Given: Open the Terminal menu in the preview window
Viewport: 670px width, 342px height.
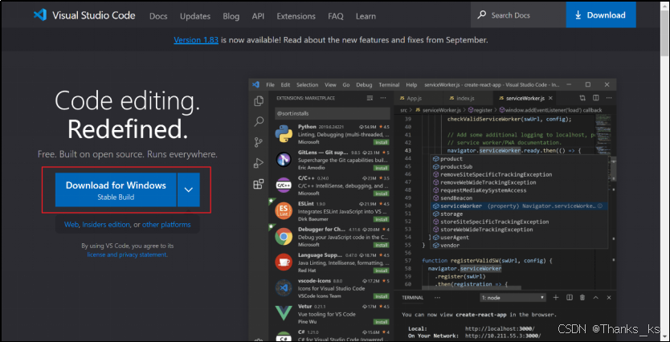Looking at the screenshot, I should tap(389, 85).
